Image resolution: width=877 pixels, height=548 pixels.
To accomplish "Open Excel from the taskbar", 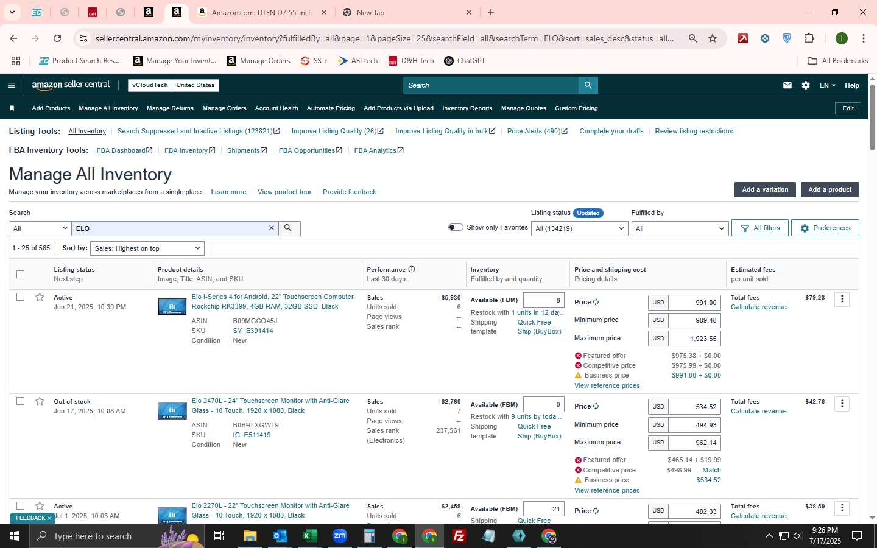I will coord(309,536).
